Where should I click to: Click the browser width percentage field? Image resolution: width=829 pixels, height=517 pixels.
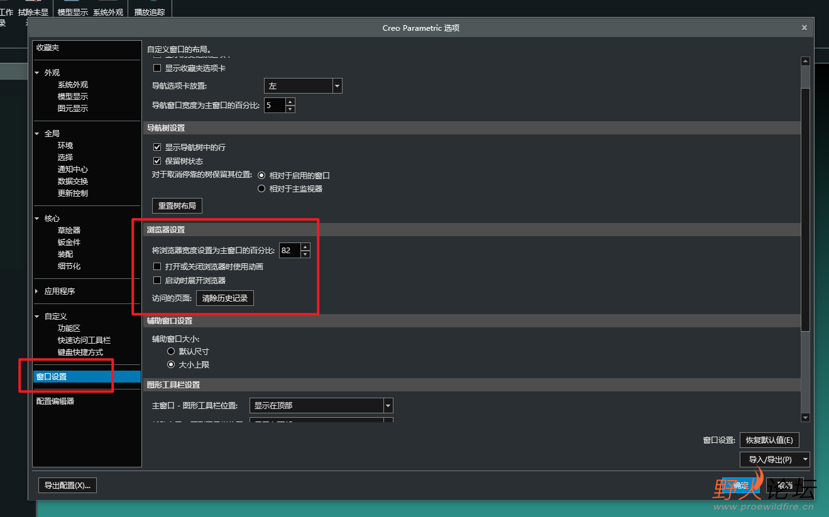pyautogui.click(x=290, y=251)
